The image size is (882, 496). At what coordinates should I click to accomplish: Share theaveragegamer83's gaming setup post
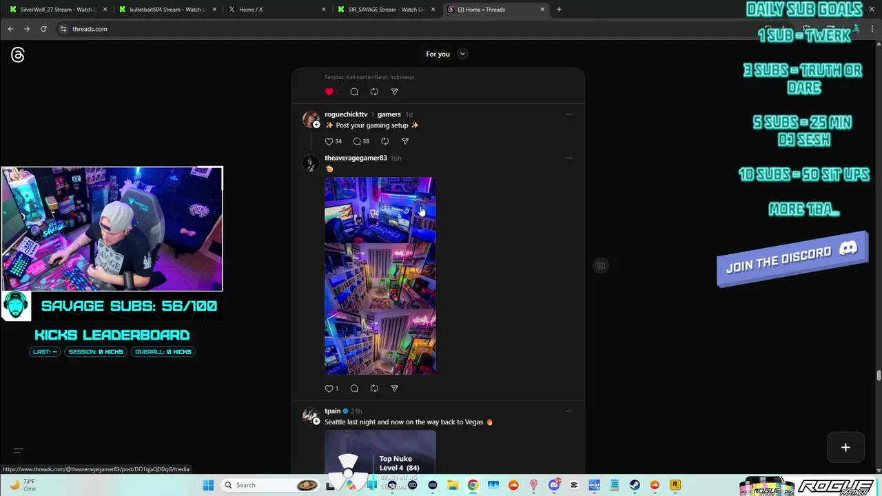[x=394, y=389]
